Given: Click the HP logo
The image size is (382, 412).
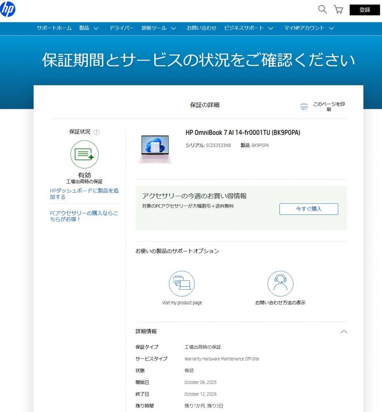Looking at the screenshot, I should [x=7, y=9].
